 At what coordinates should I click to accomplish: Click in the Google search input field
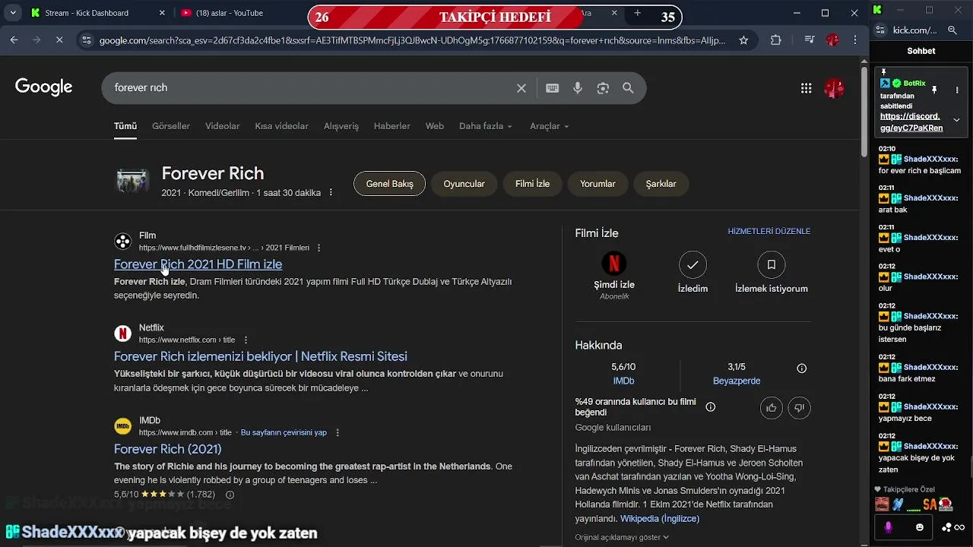coord(312,88)
